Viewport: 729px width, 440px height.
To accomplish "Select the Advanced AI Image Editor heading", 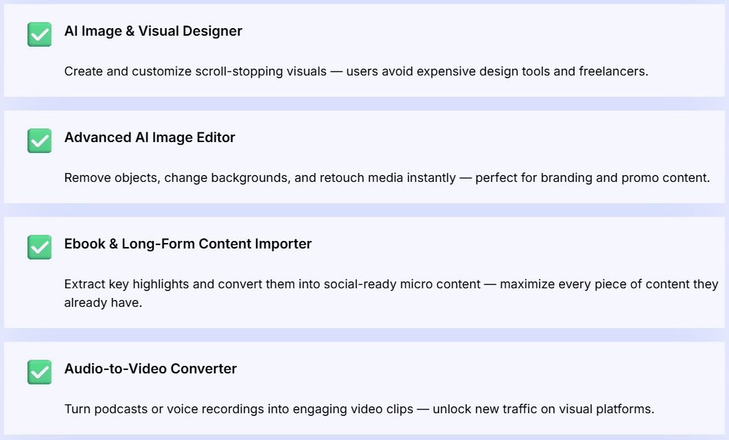I will coord(150,137).
